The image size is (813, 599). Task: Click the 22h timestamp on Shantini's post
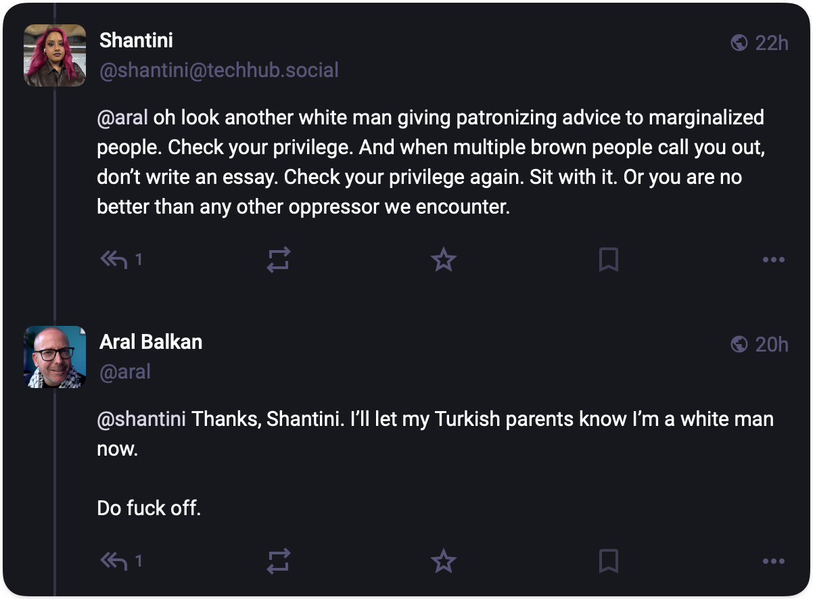coord(772,43)
